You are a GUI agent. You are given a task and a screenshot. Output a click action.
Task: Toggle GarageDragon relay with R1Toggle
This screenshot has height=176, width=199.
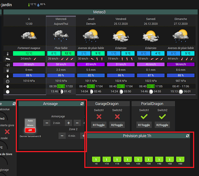coord(99,125)
